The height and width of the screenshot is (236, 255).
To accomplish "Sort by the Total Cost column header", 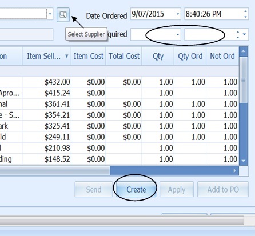I will click(124, 56).
